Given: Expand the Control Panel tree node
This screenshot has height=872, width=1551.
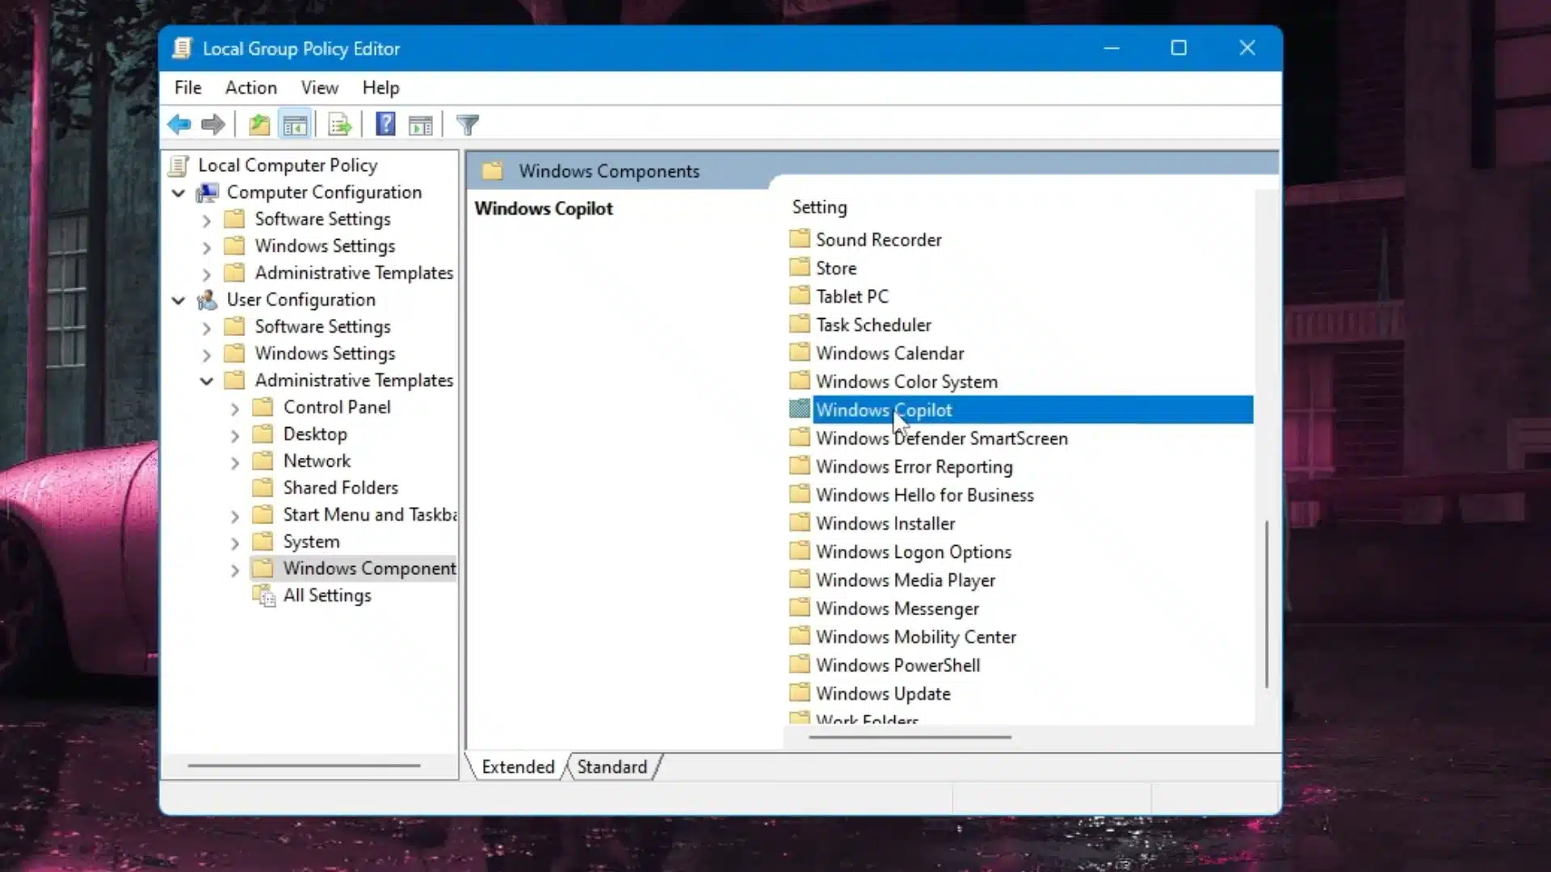Looking at the screenshot, I should point(235,409).
